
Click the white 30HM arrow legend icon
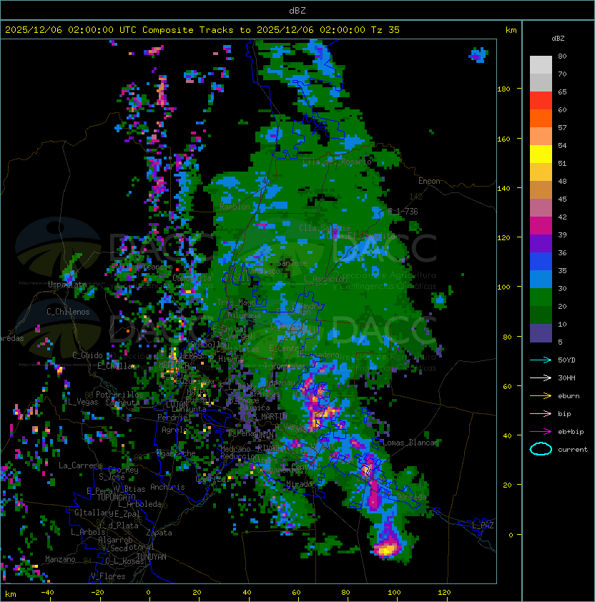(x=541, y=378)
